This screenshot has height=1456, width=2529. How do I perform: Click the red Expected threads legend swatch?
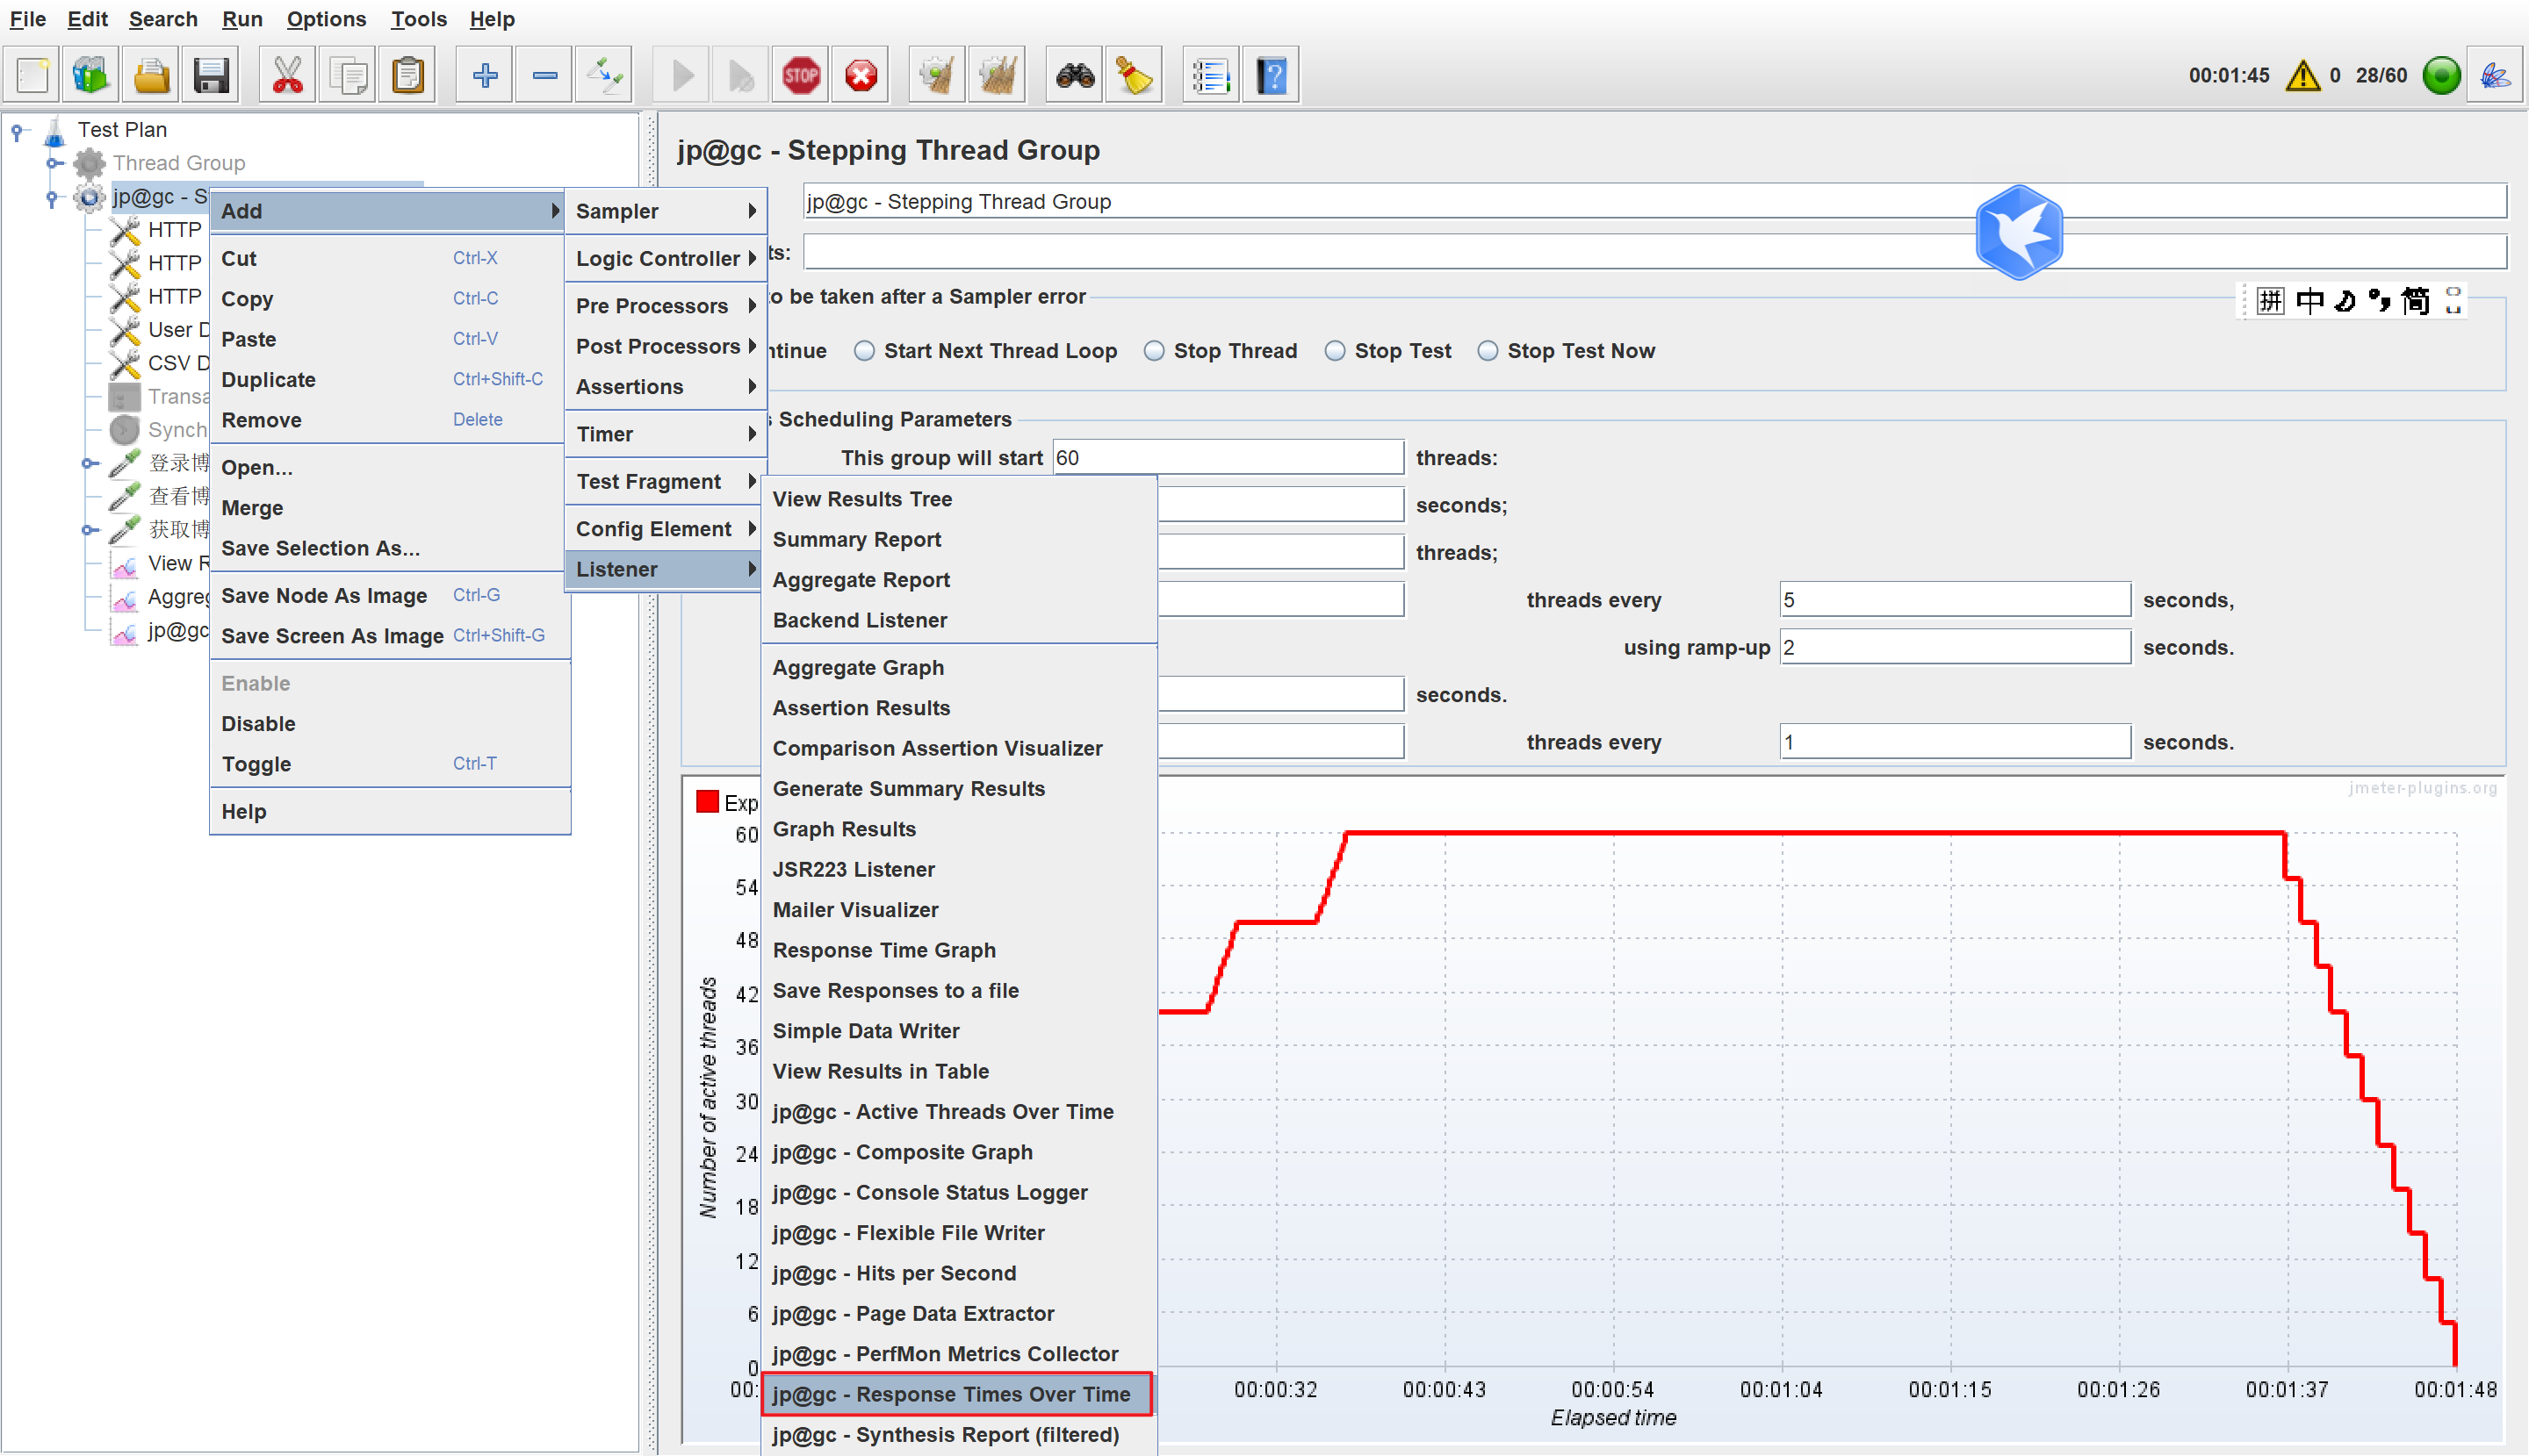tap(707, 802)
